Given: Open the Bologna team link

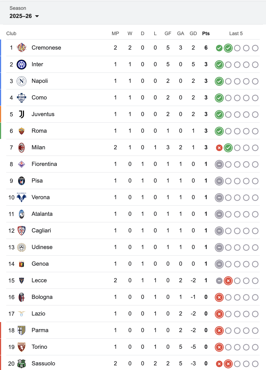Looking at the screenshot, I should (42, 297).
